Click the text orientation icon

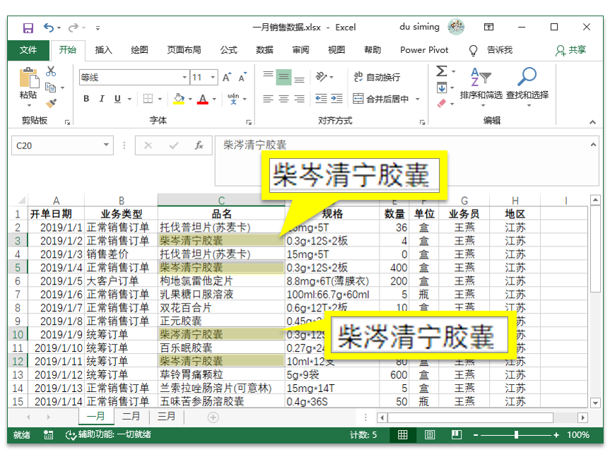(x=322, y=76)
